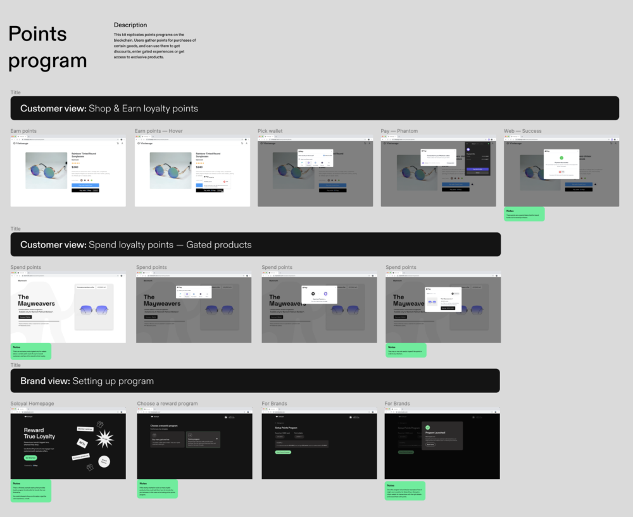The height and width of the screenshot is (517, 633).
Task: Select the green Notes under Soloyal Homepage frame
Action: [30, 491]
